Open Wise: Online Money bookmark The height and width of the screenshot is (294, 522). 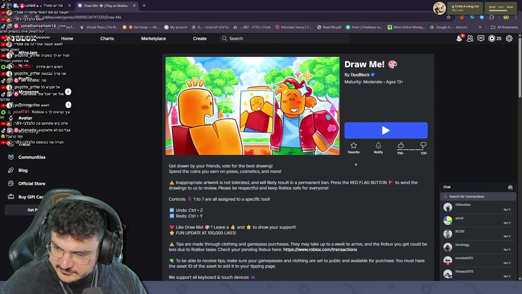pyautogui.click(x=406, y=27)
